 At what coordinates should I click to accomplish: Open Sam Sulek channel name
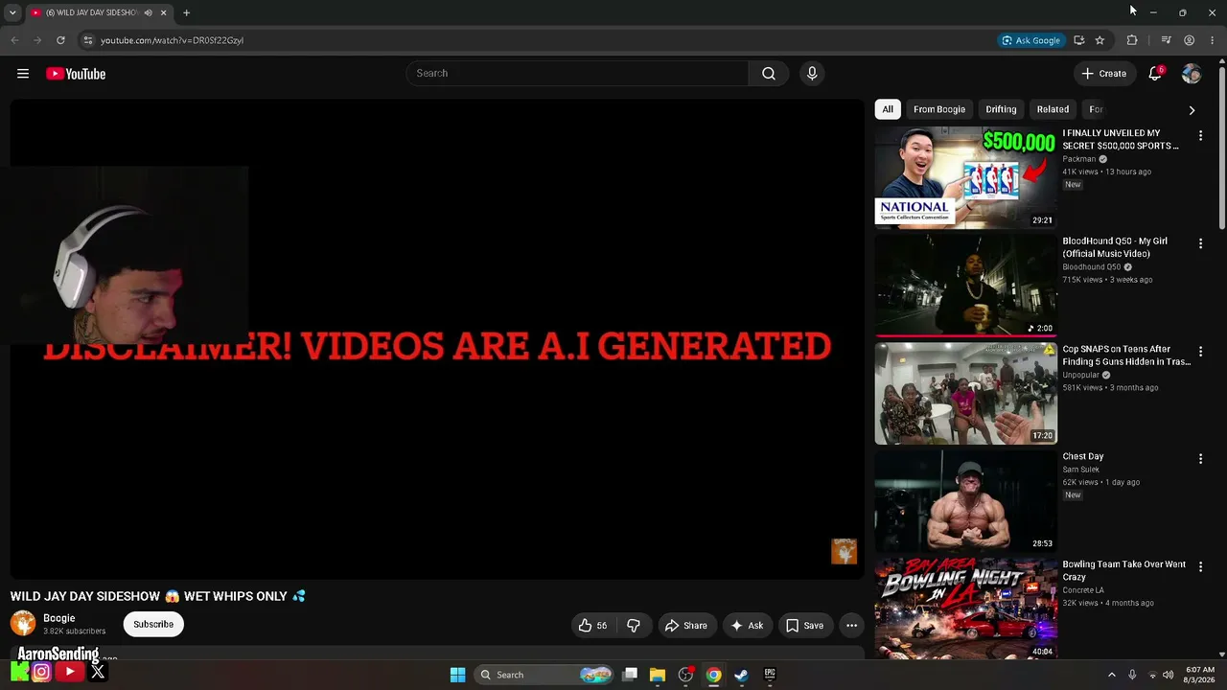point(1081,470)
